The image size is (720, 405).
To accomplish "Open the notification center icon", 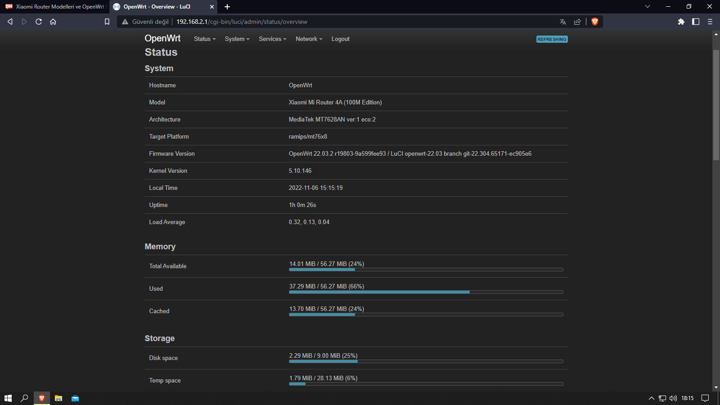I will pos(705,398).
